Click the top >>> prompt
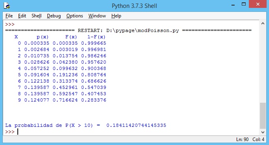The width and height of the screenshot is (269, 145). [10, 24]
